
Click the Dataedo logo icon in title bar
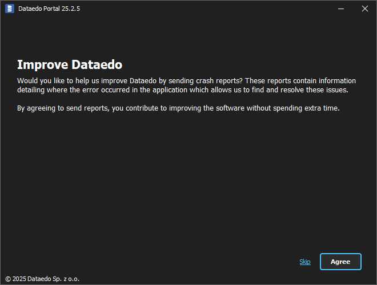pyautogui.click(x=10, y=9)
